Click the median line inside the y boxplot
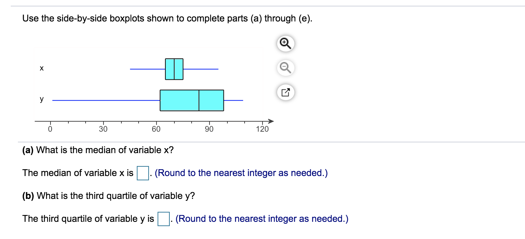Screen dimensions: 525x239 (x=199, y=100)
